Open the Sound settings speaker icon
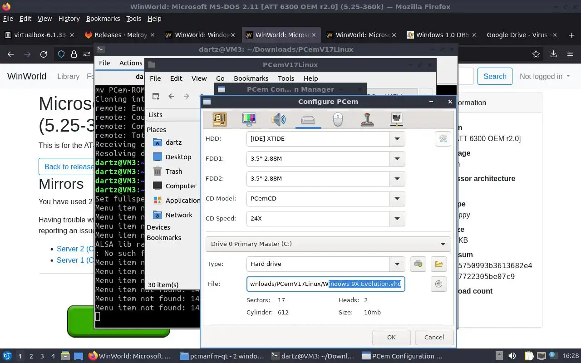Viewport: 581px width, 363px height. (x=278, y=119)
